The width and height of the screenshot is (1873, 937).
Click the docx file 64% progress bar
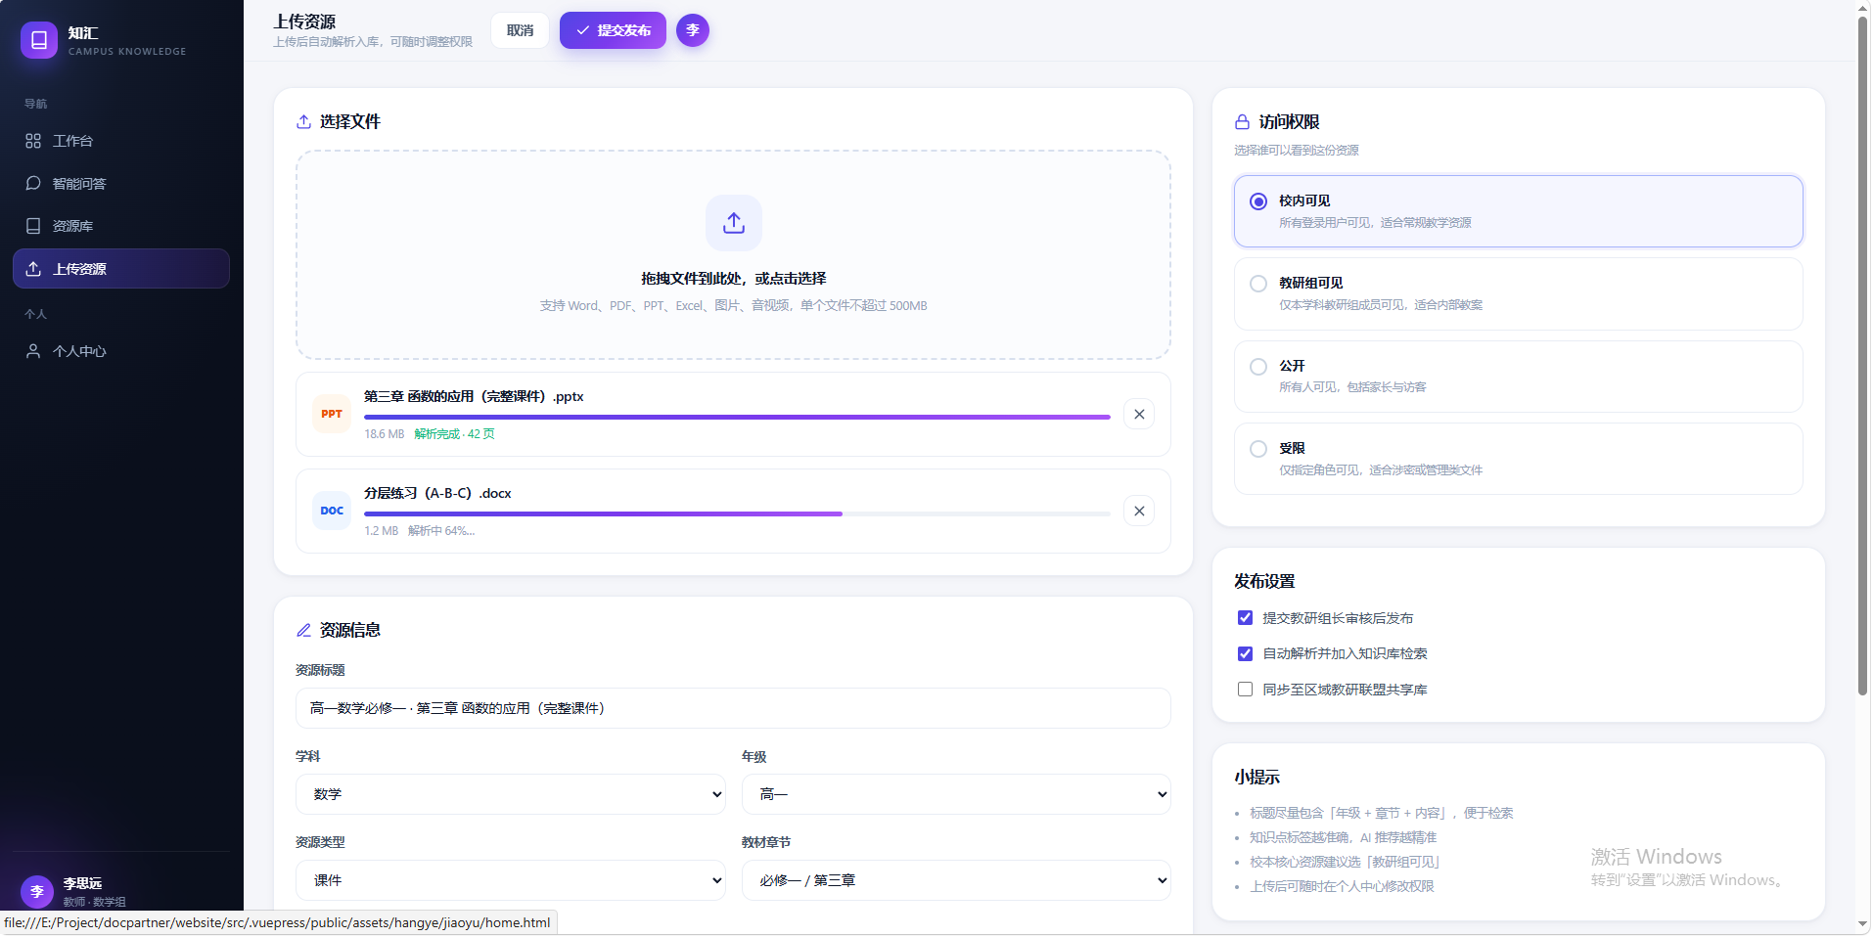tap(737, 513)
